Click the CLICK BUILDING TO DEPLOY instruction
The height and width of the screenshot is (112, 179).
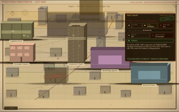147,59
